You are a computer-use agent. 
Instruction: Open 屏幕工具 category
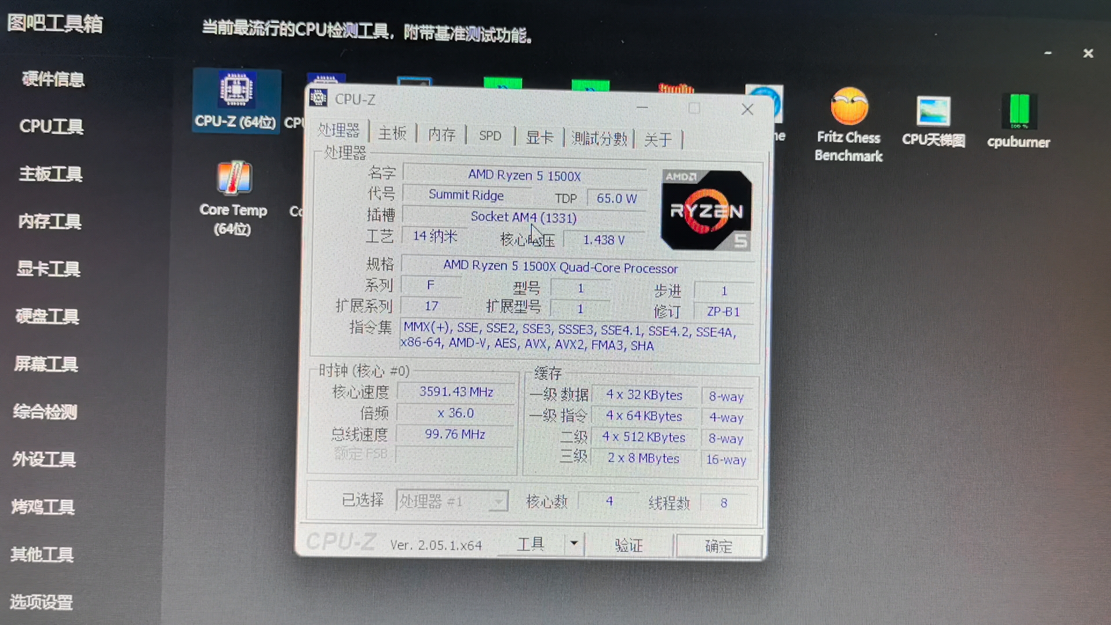[x=46, y=363]
